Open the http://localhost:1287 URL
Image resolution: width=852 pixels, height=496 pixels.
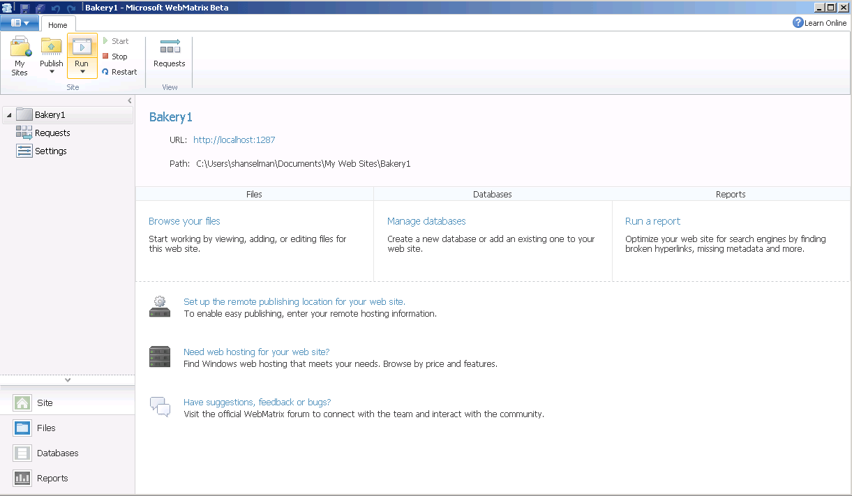click(x=234, y=140)
